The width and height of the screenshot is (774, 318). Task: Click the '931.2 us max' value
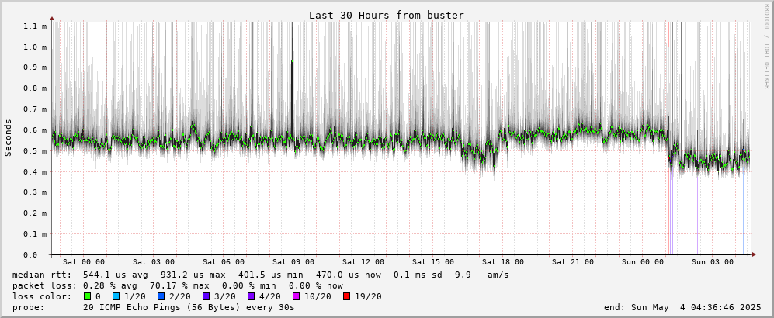[x=193, y=275]
